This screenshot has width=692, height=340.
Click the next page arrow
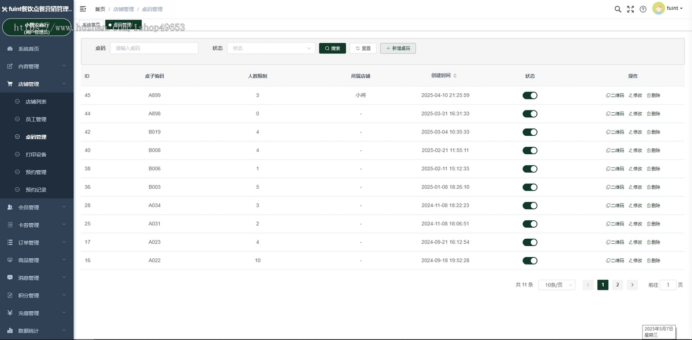(x=632, y=285)
